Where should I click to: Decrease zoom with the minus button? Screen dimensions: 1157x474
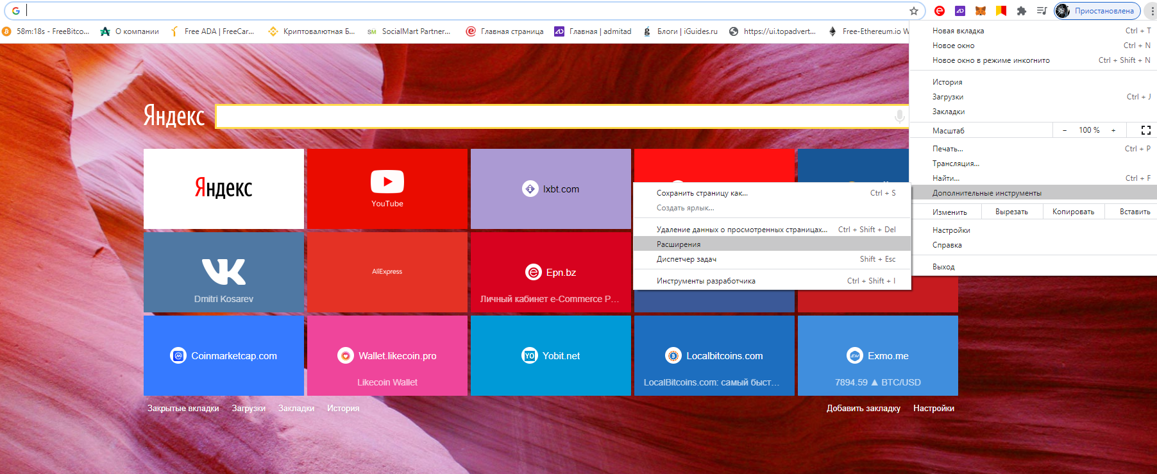click(x=1065, y=130)
